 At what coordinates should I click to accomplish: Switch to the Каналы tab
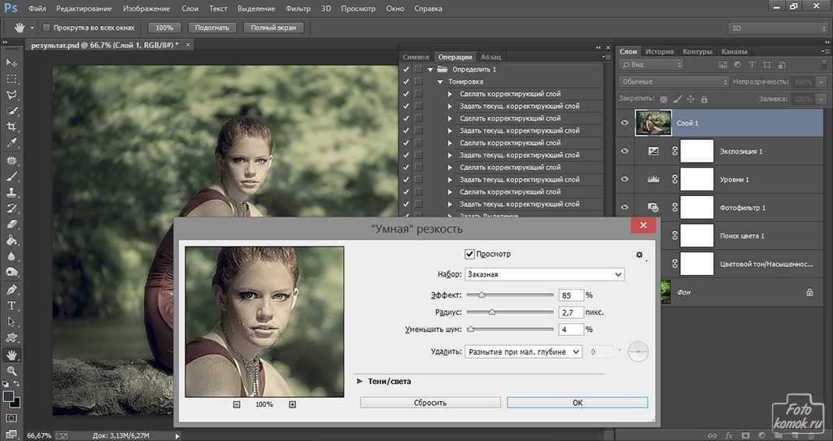(x=735, y=51)
